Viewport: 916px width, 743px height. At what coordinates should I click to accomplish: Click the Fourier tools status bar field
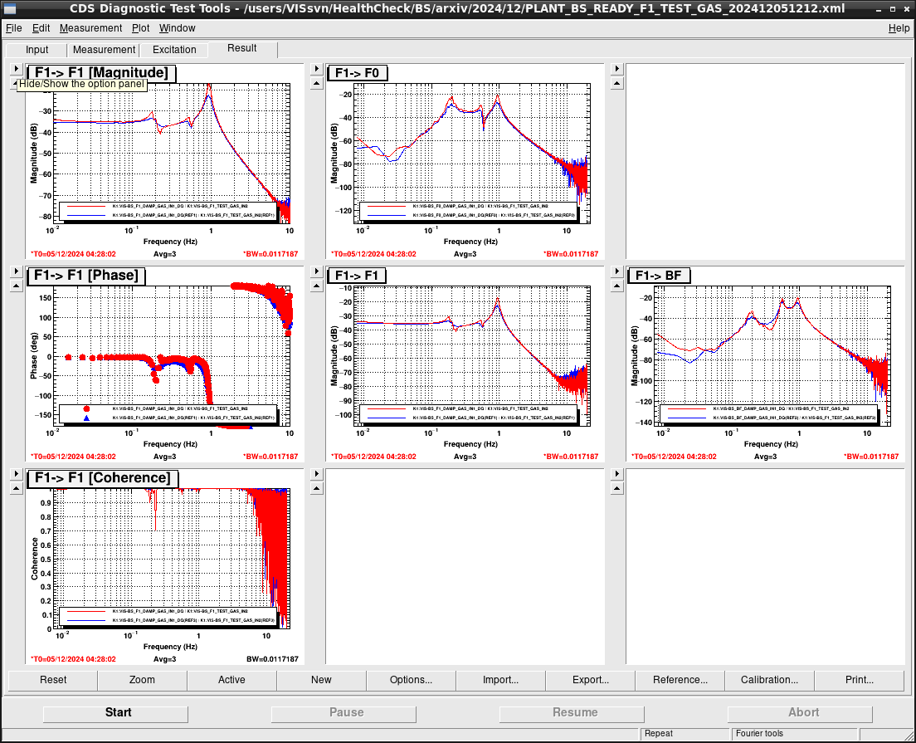794,734
